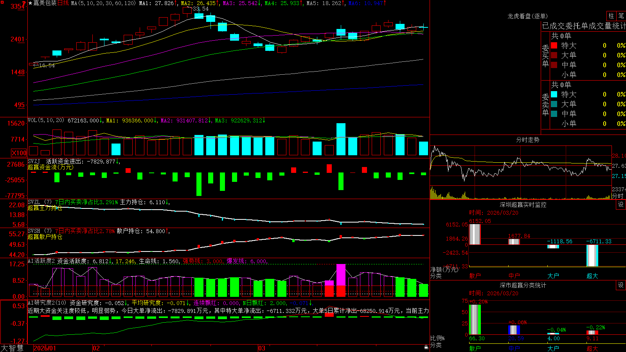Click the dark red 大单 buy-order swatch
The image size is (626, 352).
pyautogui.click(x=554, y=55)
